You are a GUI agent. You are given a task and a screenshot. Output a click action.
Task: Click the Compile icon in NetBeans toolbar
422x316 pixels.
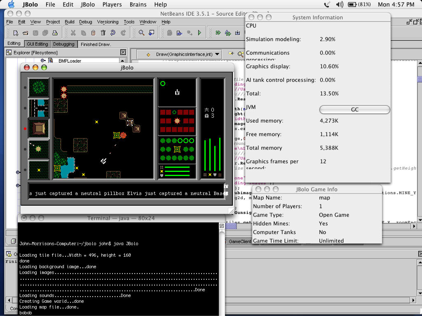pyautogui.click(x=169, y=33)
